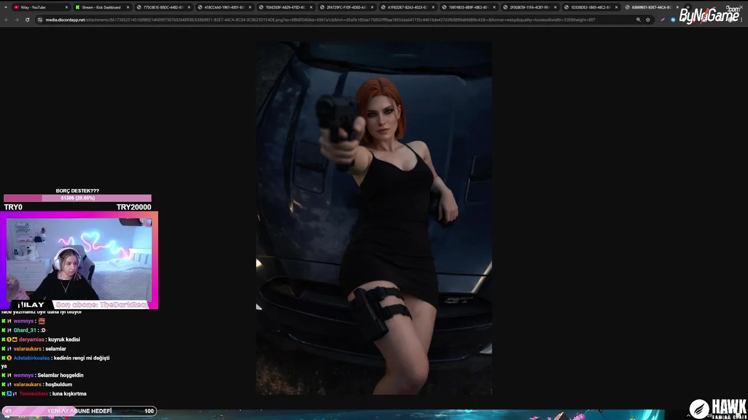The image size is (748, 420).
Task: Close the active 63869931-B3E7 tab
Action: [677, 7]
